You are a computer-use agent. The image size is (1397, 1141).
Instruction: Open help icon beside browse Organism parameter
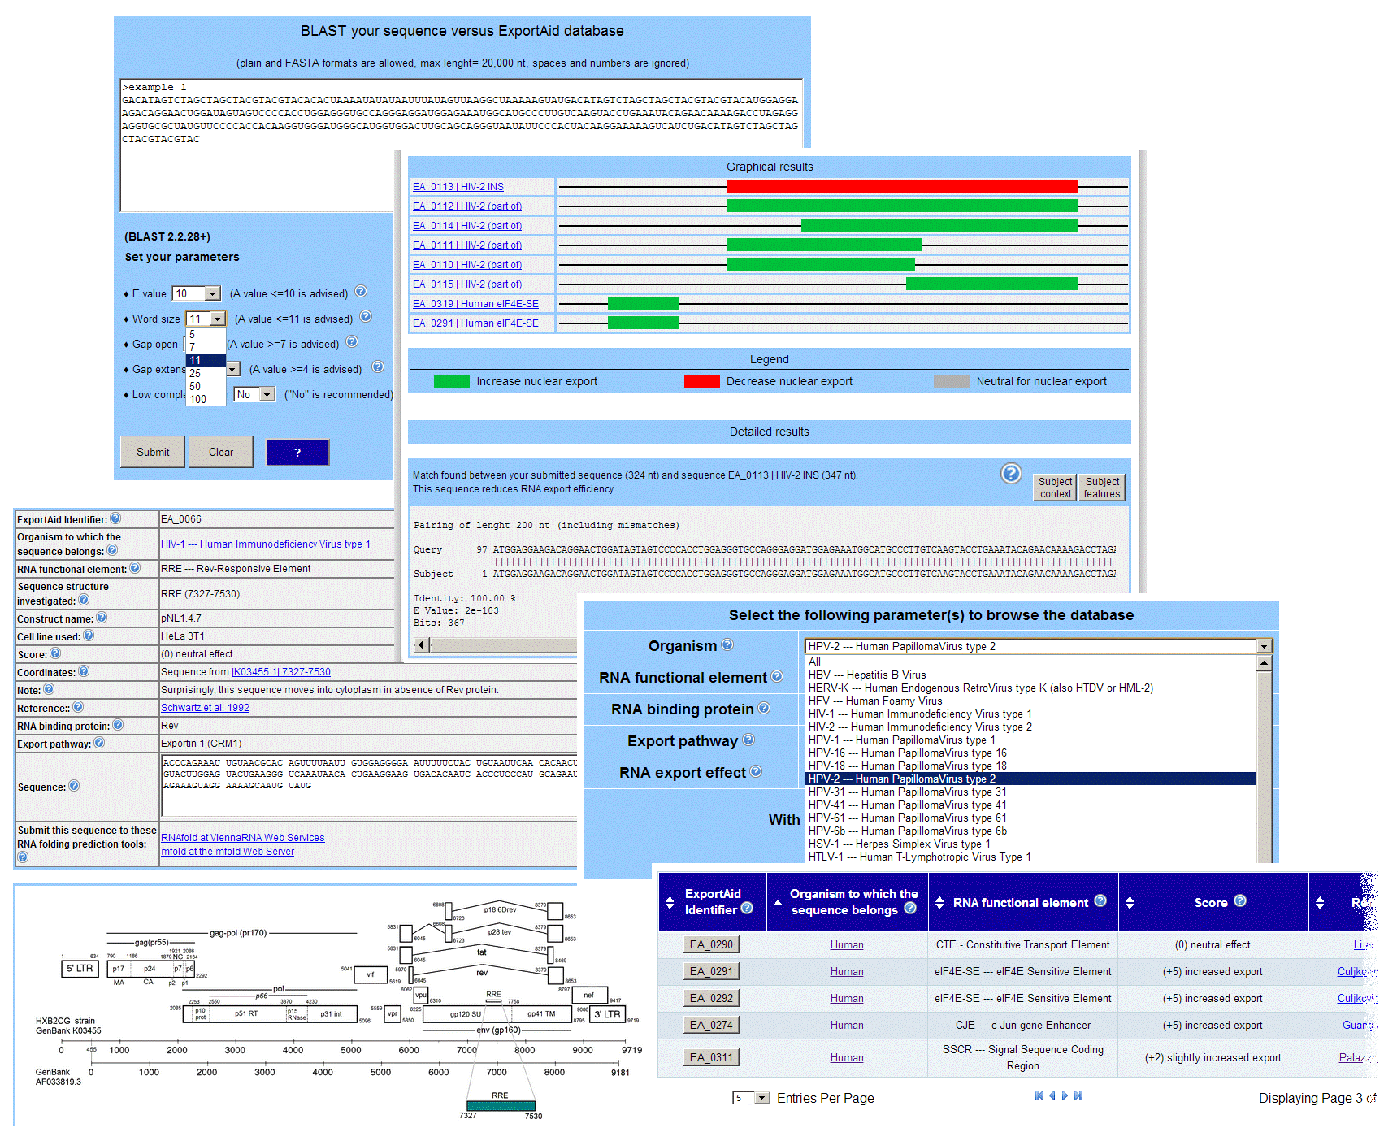coord(727,644)
